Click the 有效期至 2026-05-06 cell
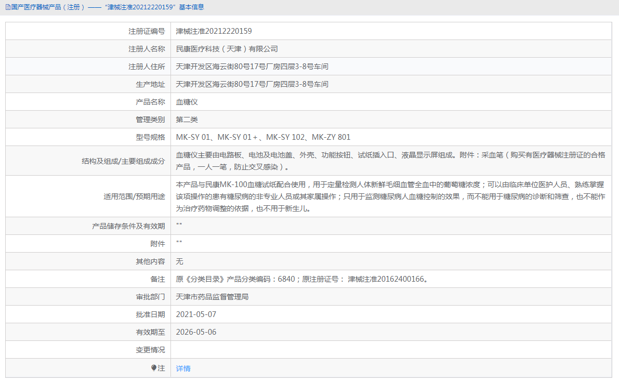Viewport: 619px width, 382px height. [196, 332]
